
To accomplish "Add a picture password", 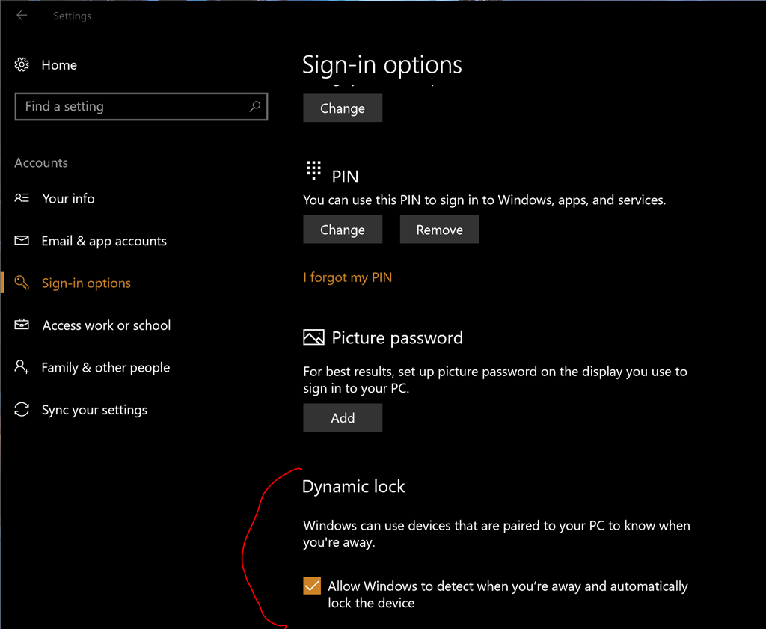I will [x=343, y=417].
